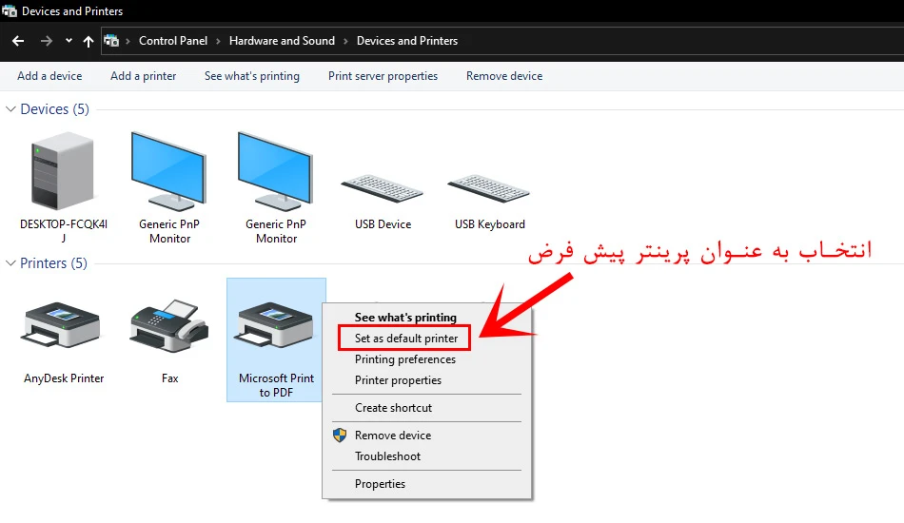Select the Fax machine icon
The image size is (904, 523).
click(169, 326)
